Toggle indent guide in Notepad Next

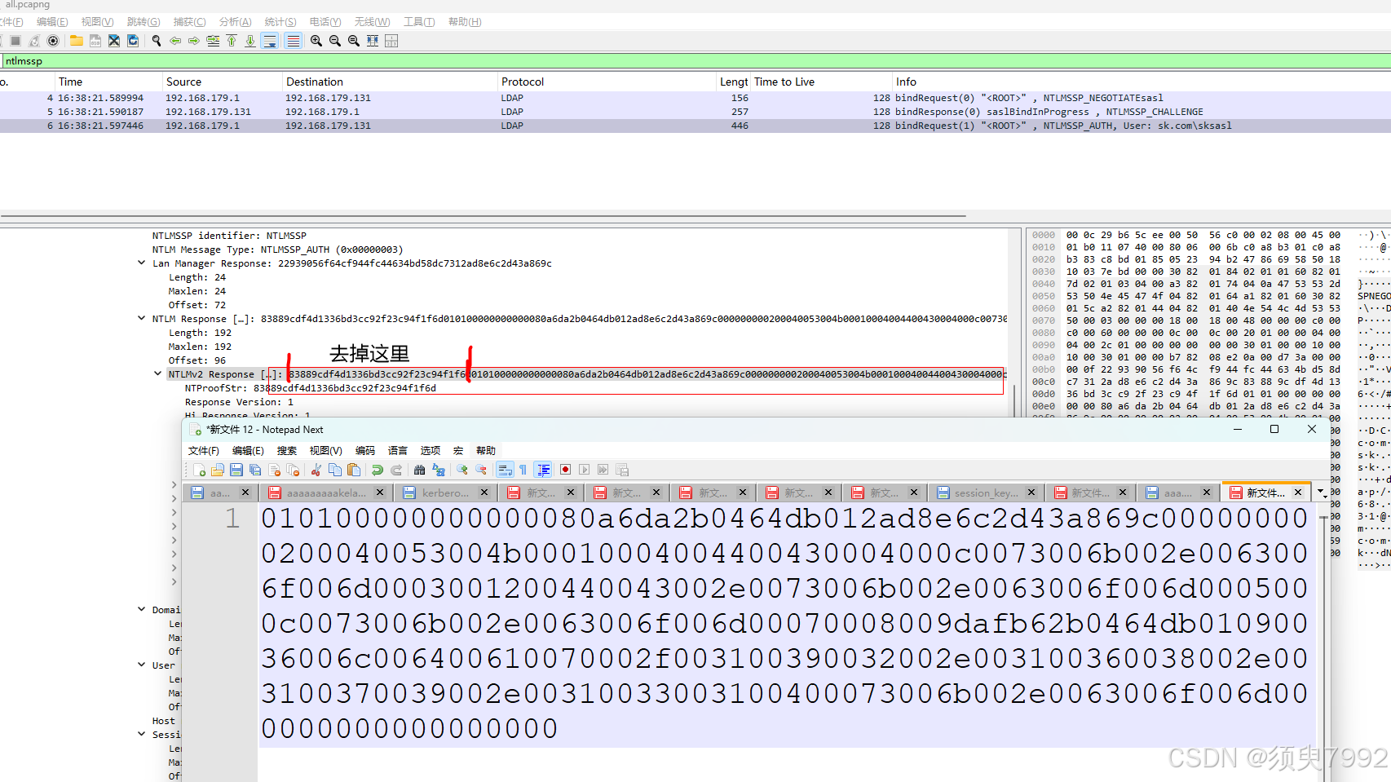[543, 470]
